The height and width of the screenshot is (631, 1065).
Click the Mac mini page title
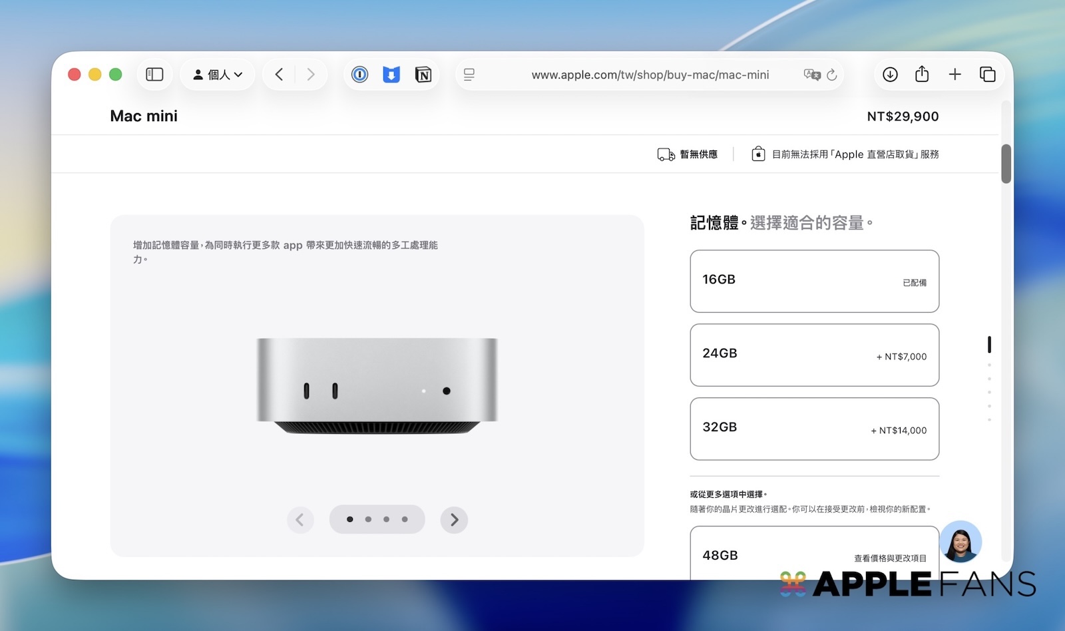[x=144, y=116]
